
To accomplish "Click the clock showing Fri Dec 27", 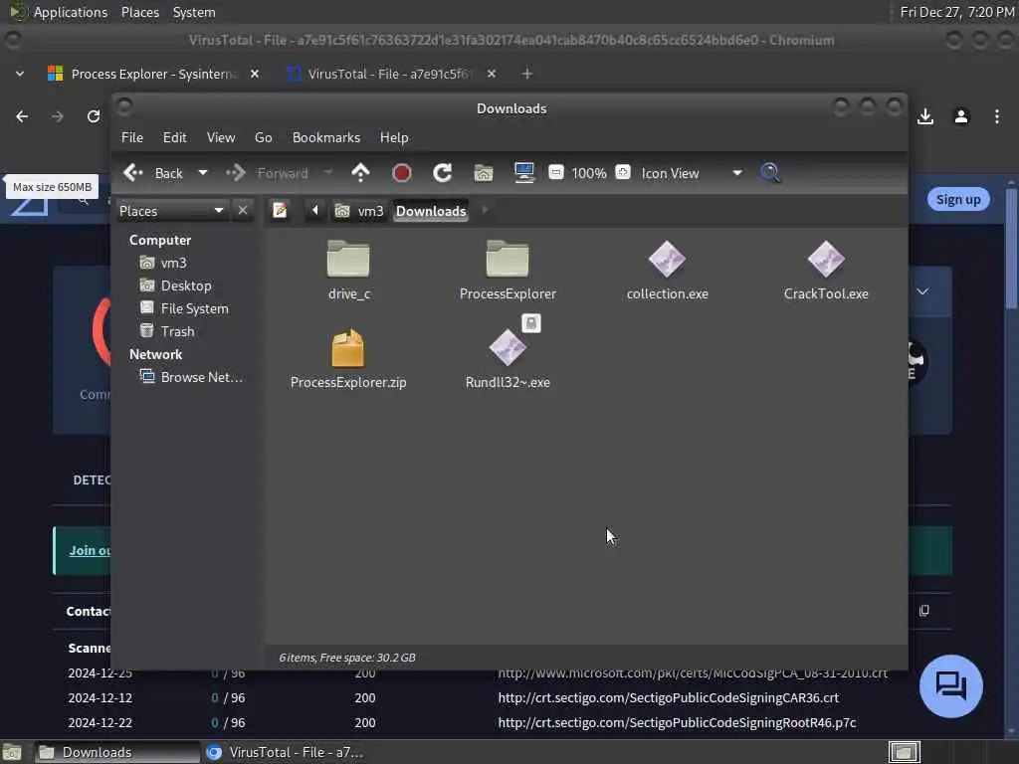I will click(956, 12).
